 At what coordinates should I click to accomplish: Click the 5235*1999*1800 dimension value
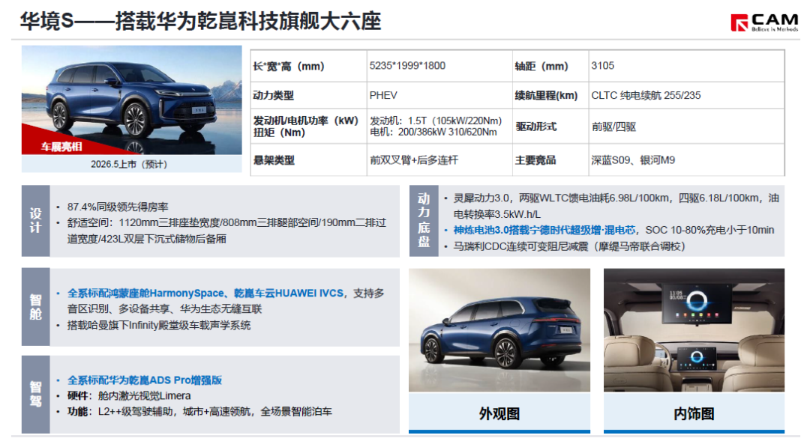click(407, 65)
